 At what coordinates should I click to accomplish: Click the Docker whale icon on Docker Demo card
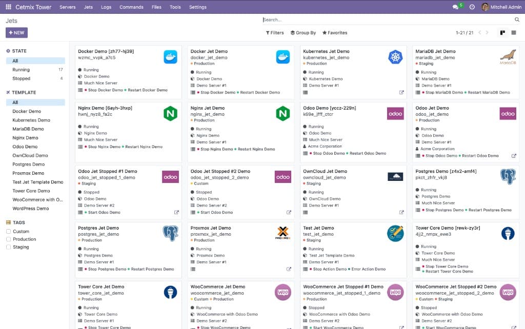pyautogui.click(x=170, y=56)
